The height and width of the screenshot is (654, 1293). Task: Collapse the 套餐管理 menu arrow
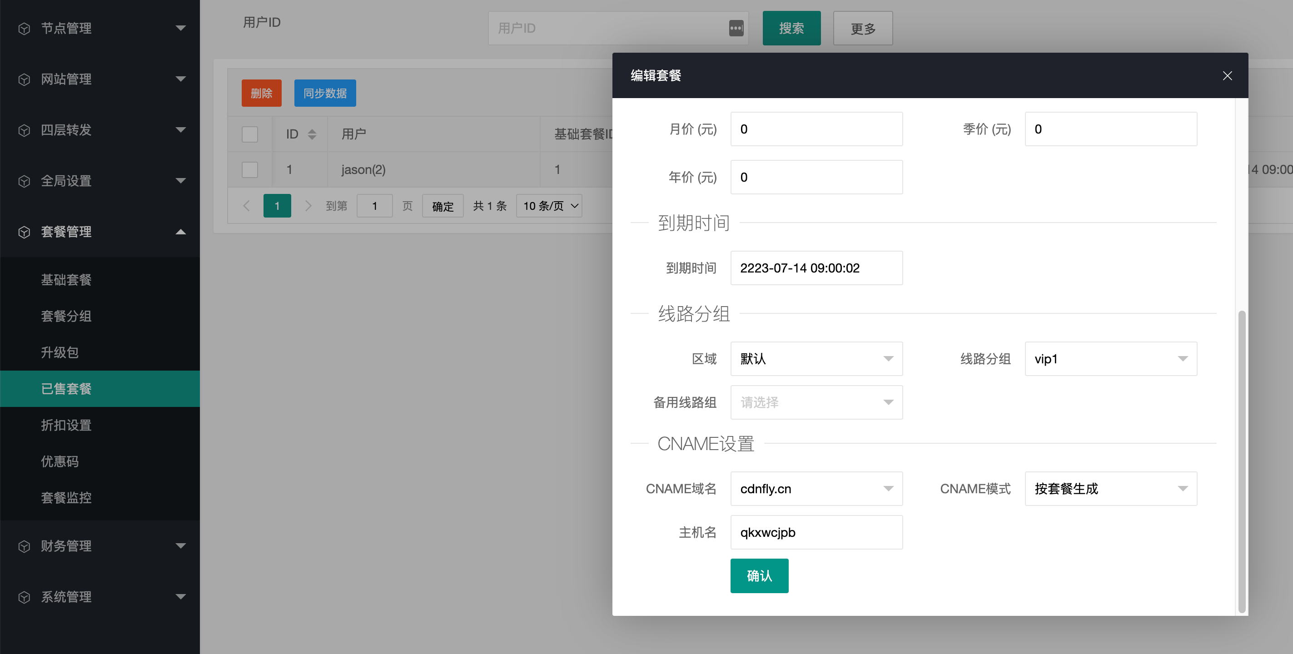(x=181, y=231)
